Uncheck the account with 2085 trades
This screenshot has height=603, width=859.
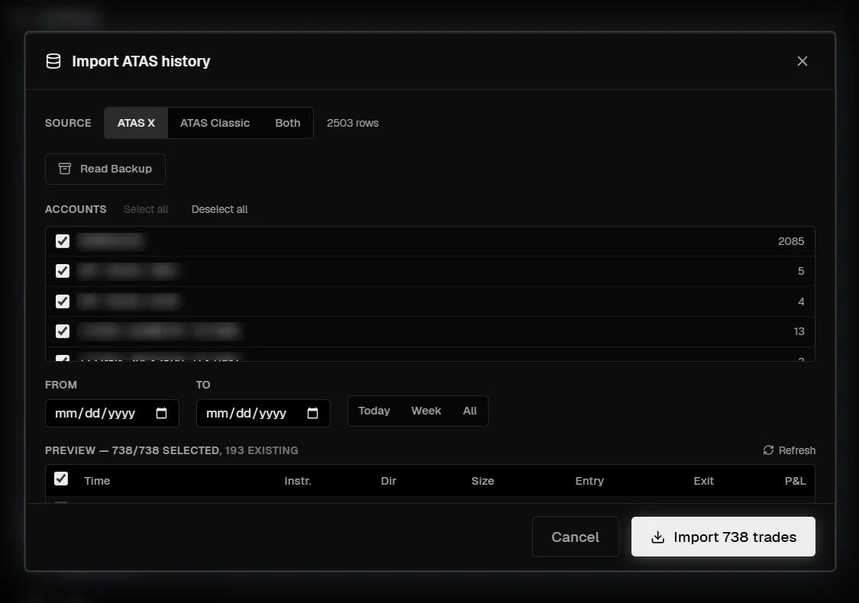(63, 241)
